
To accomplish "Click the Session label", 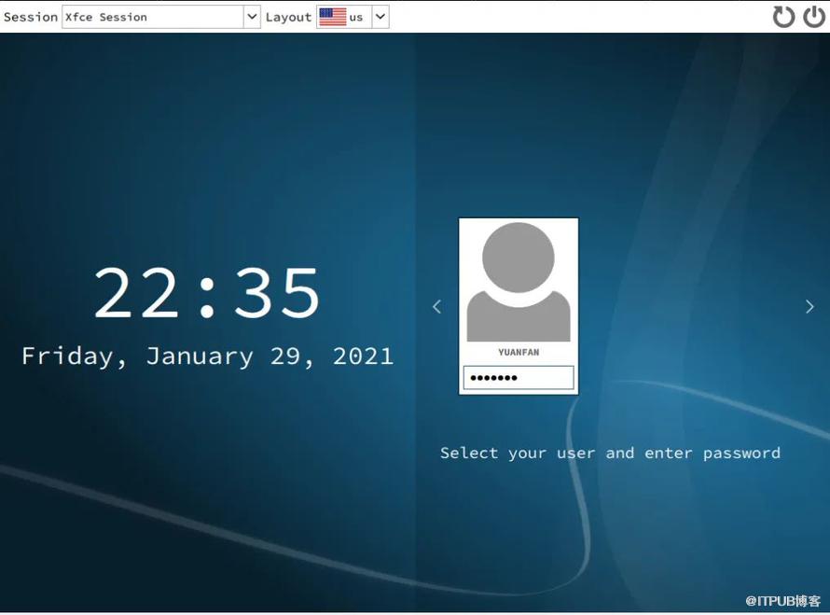I will click(x=30, y=17).
